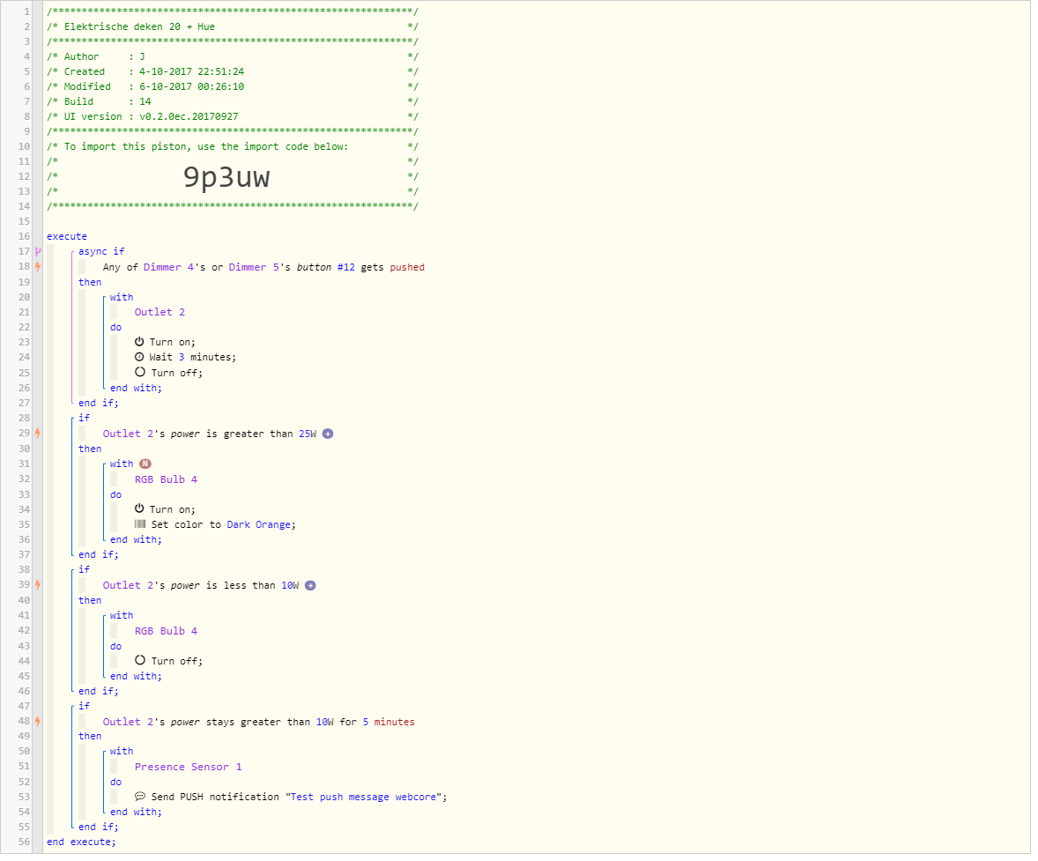Click the 5 minutes duration
Viewport: 1038px width, 861px height.
[389, 722]
